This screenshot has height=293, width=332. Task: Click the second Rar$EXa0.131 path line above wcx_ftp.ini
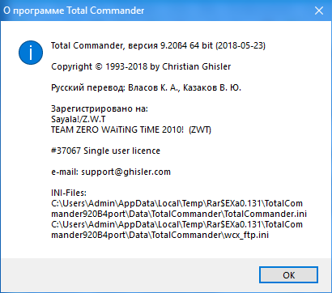[177, 224]
